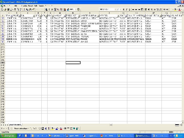The width and height of the screenshot is (184, 138).
Task: Click the Outils menu
Action: 36,6
